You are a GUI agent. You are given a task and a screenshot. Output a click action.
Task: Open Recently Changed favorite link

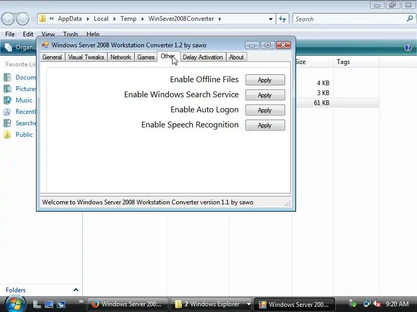tap(20, 112)
